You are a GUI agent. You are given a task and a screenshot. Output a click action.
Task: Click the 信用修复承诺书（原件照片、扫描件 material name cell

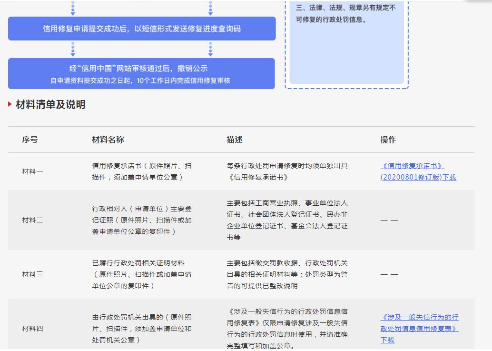[x=142, y=171]
